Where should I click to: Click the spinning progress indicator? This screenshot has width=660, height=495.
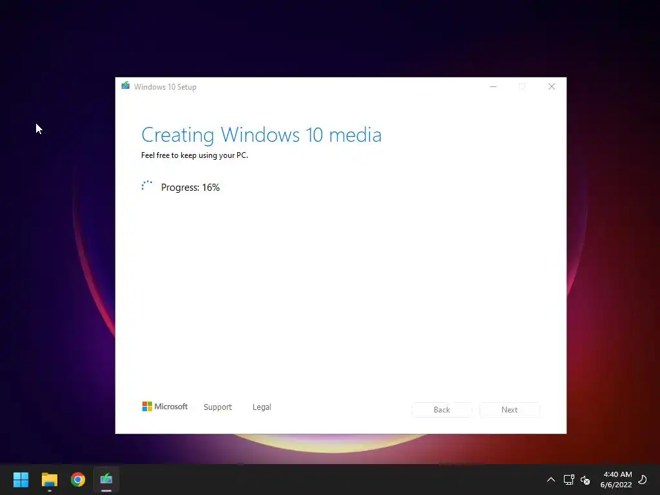147,186
